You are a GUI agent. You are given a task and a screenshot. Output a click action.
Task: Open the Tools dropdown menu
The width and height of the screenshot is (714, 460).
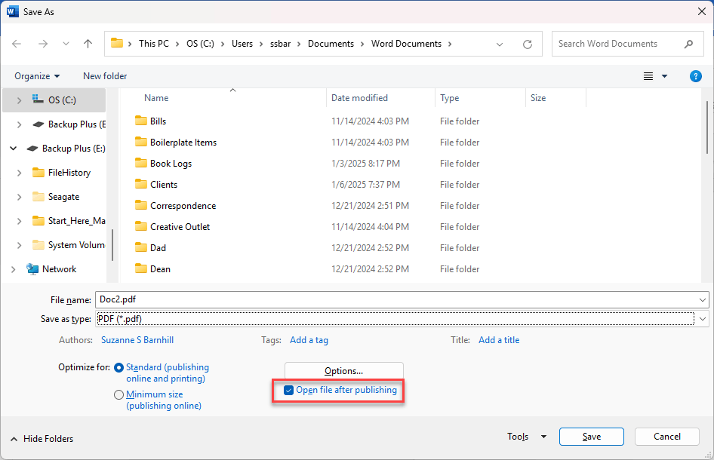click(x=526, y=437)
